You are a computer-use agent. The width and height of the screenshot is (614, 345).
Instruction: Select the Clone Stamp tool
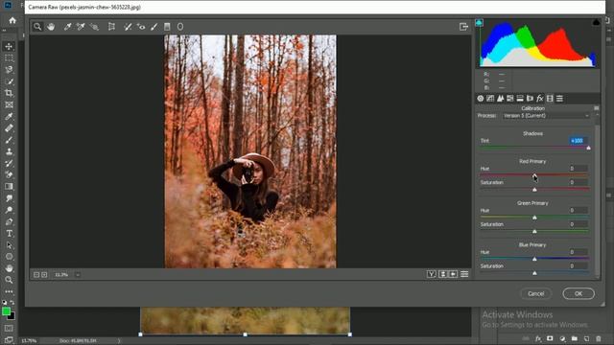click(9, 151)
